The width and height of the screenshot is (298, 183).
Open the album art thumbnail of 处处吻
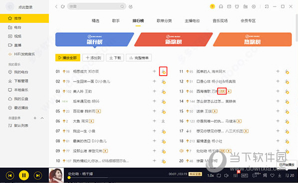point(56,175)
